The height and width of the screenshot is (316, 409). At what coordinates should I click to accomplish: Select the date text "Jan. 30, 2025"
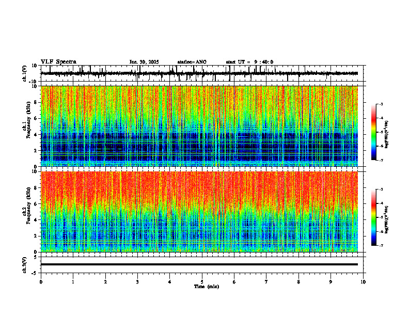point(144,62)
